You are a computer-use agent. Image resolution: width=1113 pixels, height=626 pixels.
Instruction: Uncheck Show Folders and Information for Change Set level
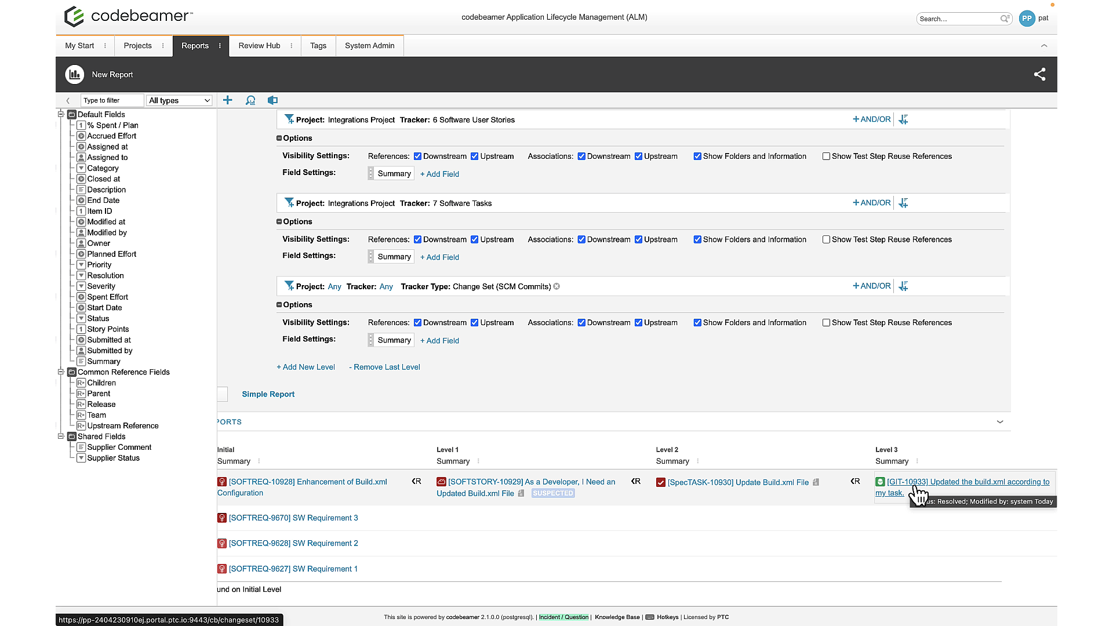697,323
